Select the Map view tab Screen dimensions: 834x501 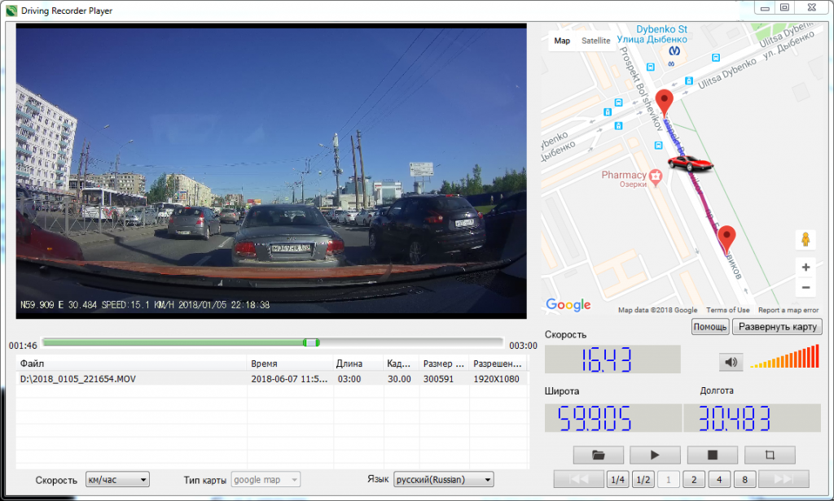point(562,40)
